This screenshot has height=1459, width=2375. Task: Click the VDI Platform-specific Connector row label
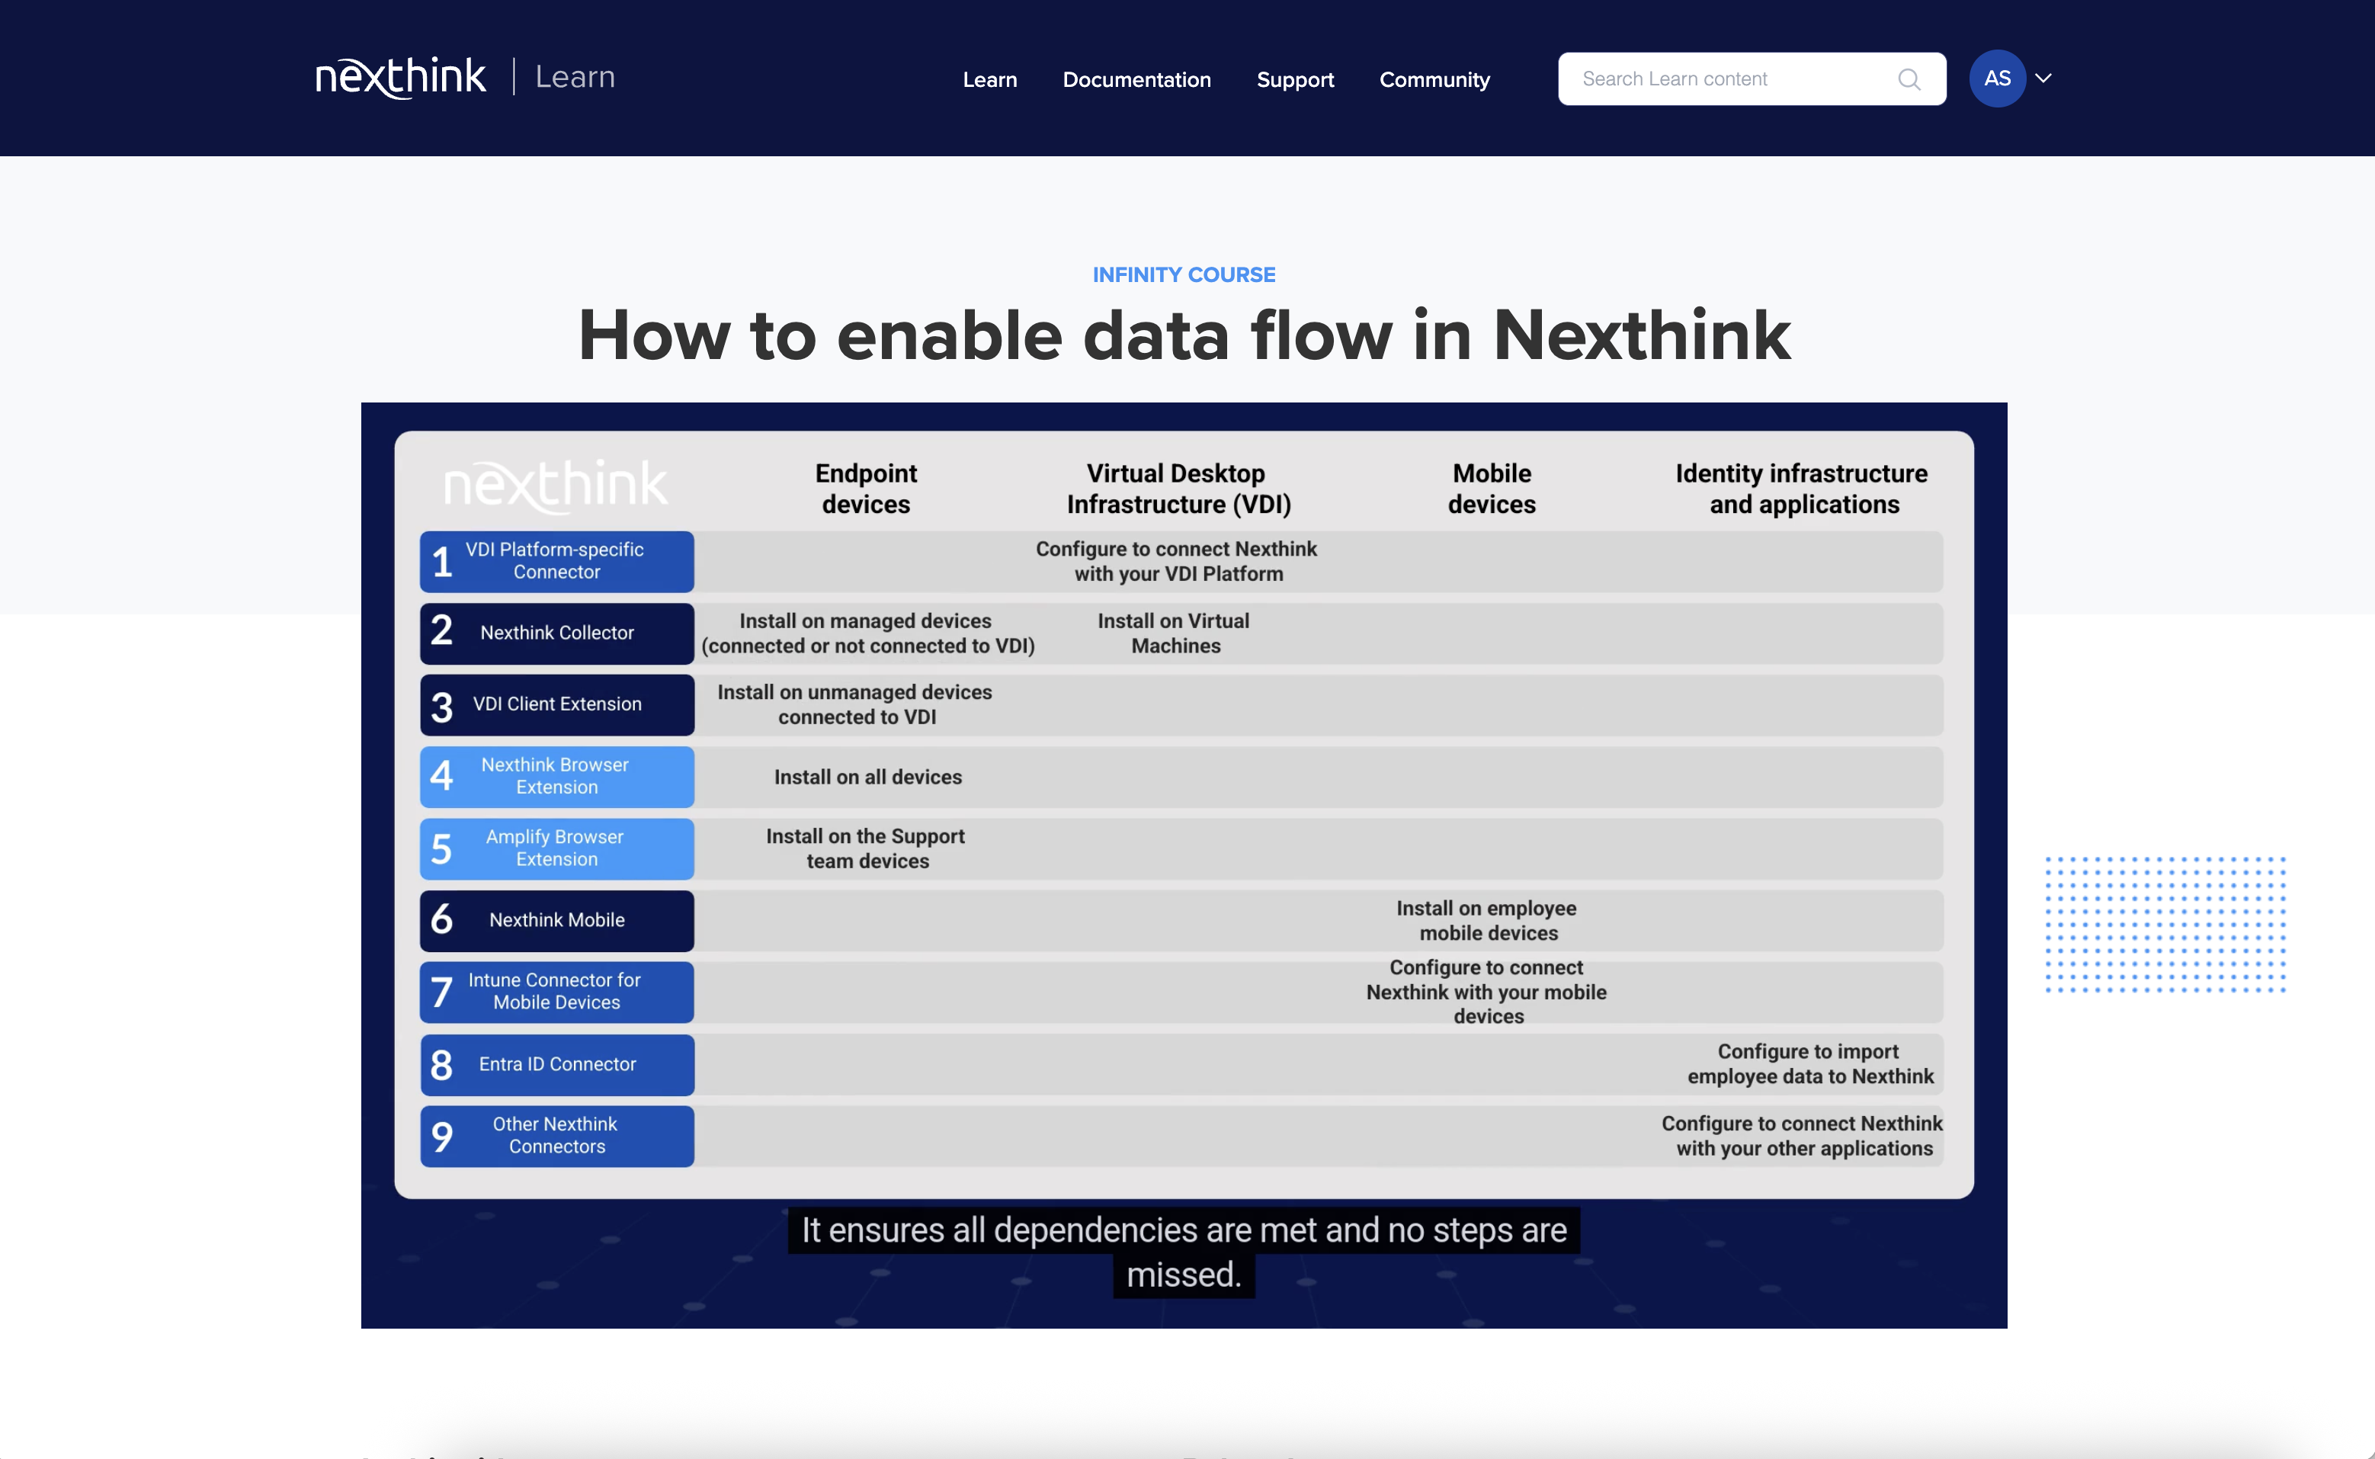[x=556, y=560]
